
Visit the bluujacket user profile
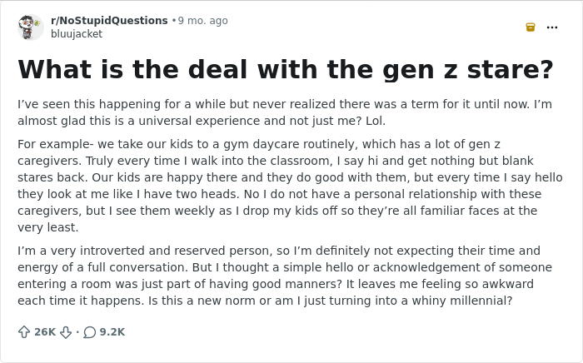pos(77,34)
